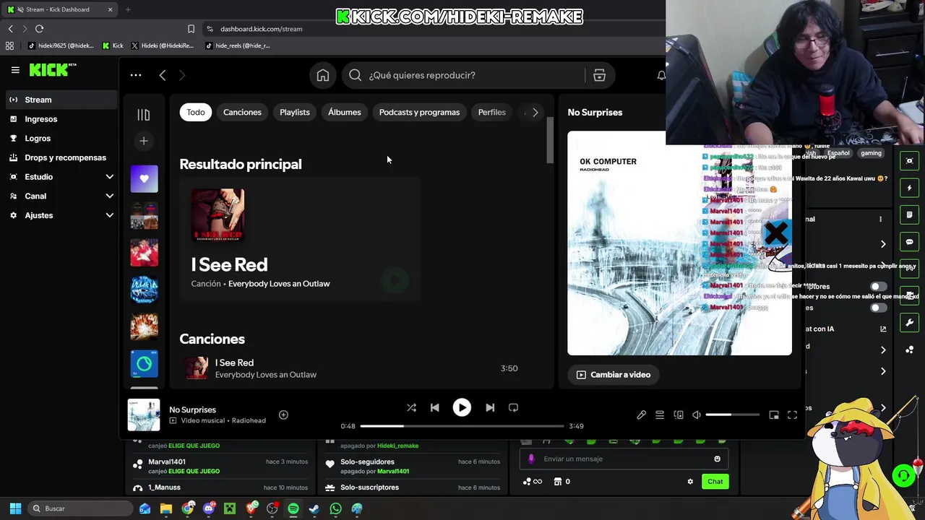Open the Spotify browse icon beside search

599,75
